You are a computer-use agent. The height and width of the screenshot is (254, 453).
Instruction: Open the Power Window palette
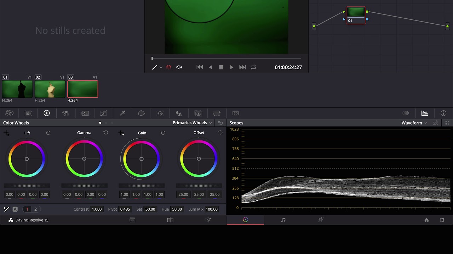(141, 113)
